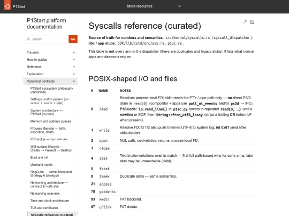Open the Reference sidebar item
Image resolution: width=289 pixels, height=216 pixels.
pyautogui.click(x=34, y=67)
